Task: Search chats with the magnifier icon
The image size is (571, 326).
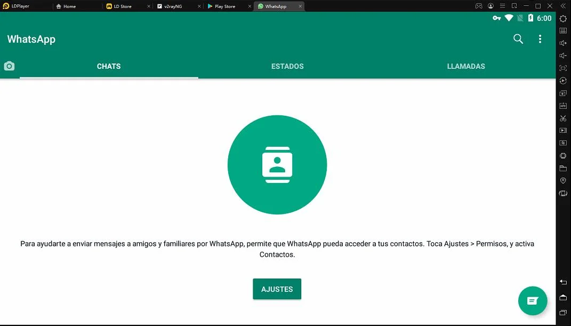Action: tap(518, 39)
